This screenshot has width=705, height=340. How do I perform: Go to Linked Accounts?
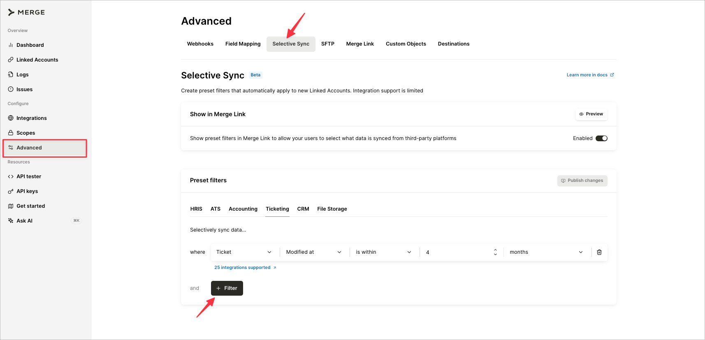click(x=45, y=60)
